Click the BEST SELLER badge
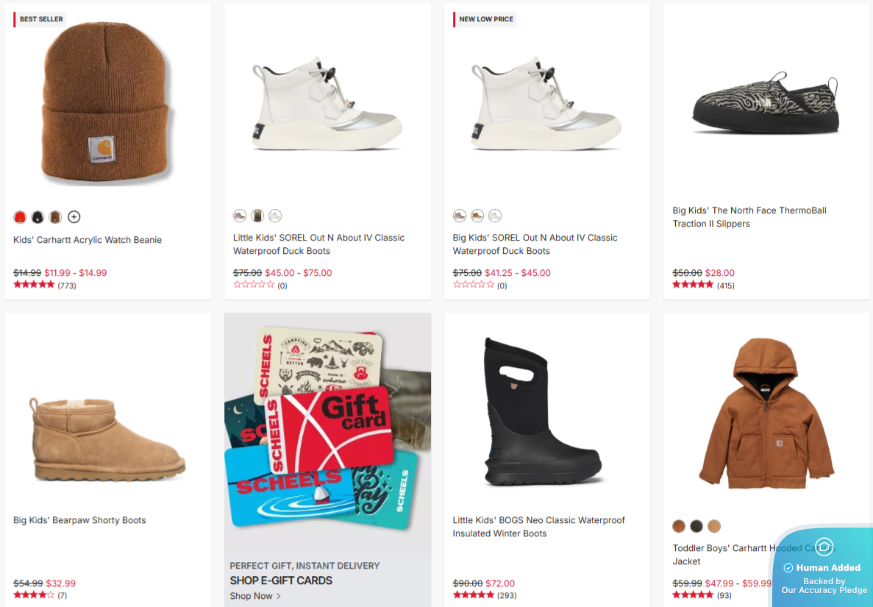This screenshot has height=607, width=873. (40, 18)
